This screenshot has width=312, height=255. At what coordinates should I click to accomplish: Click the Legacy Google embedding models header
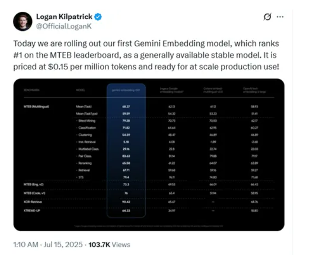click(x=172, y=90)
